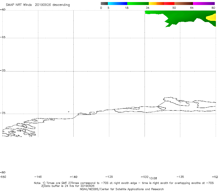Click the word 'descending' in the title
Viewport: 218px width, 191px height.
[x=61, y=5]
